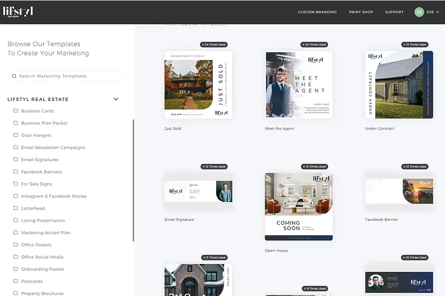This screenshot has height=296, width=445.
Task: Click the +11 Times Used badge
Action: (214, 257)
